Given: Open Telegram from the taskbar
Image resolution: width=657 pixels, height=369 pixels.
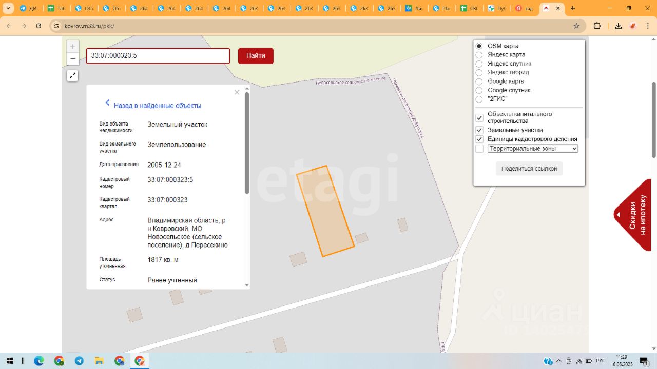Looking at the screenshot, I should pos(79,361).
